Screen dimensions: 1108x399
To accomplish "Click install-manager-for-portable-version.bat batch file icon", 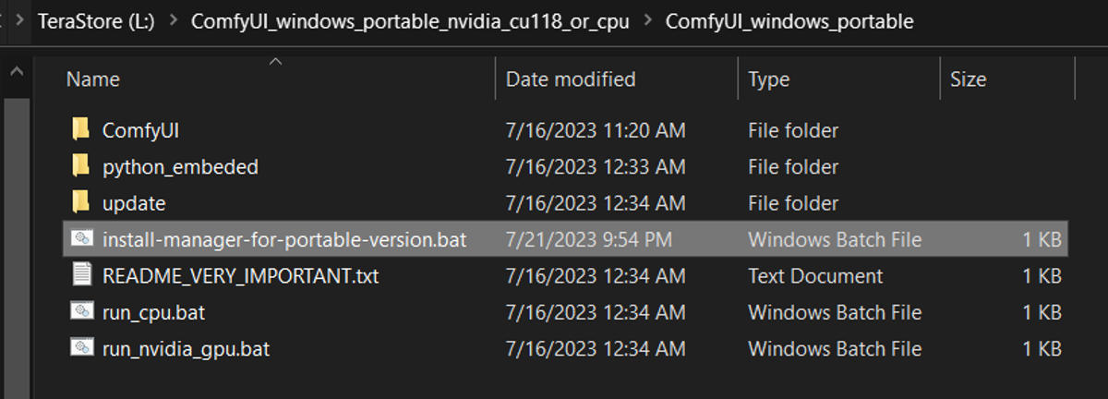I will pos(82,239).
